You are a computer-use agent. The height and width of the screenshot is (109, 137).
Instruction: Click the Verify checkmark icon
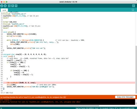tap(2, 6)
